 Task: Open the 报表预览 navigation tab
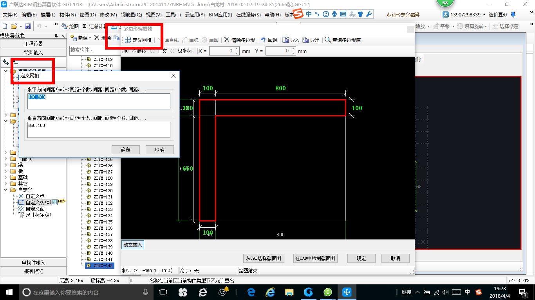click(34, 271)
